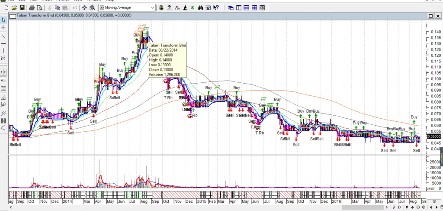Click the upper list-panel tool in left toolbar
The image size is (443, 211).
click(3, 81)
